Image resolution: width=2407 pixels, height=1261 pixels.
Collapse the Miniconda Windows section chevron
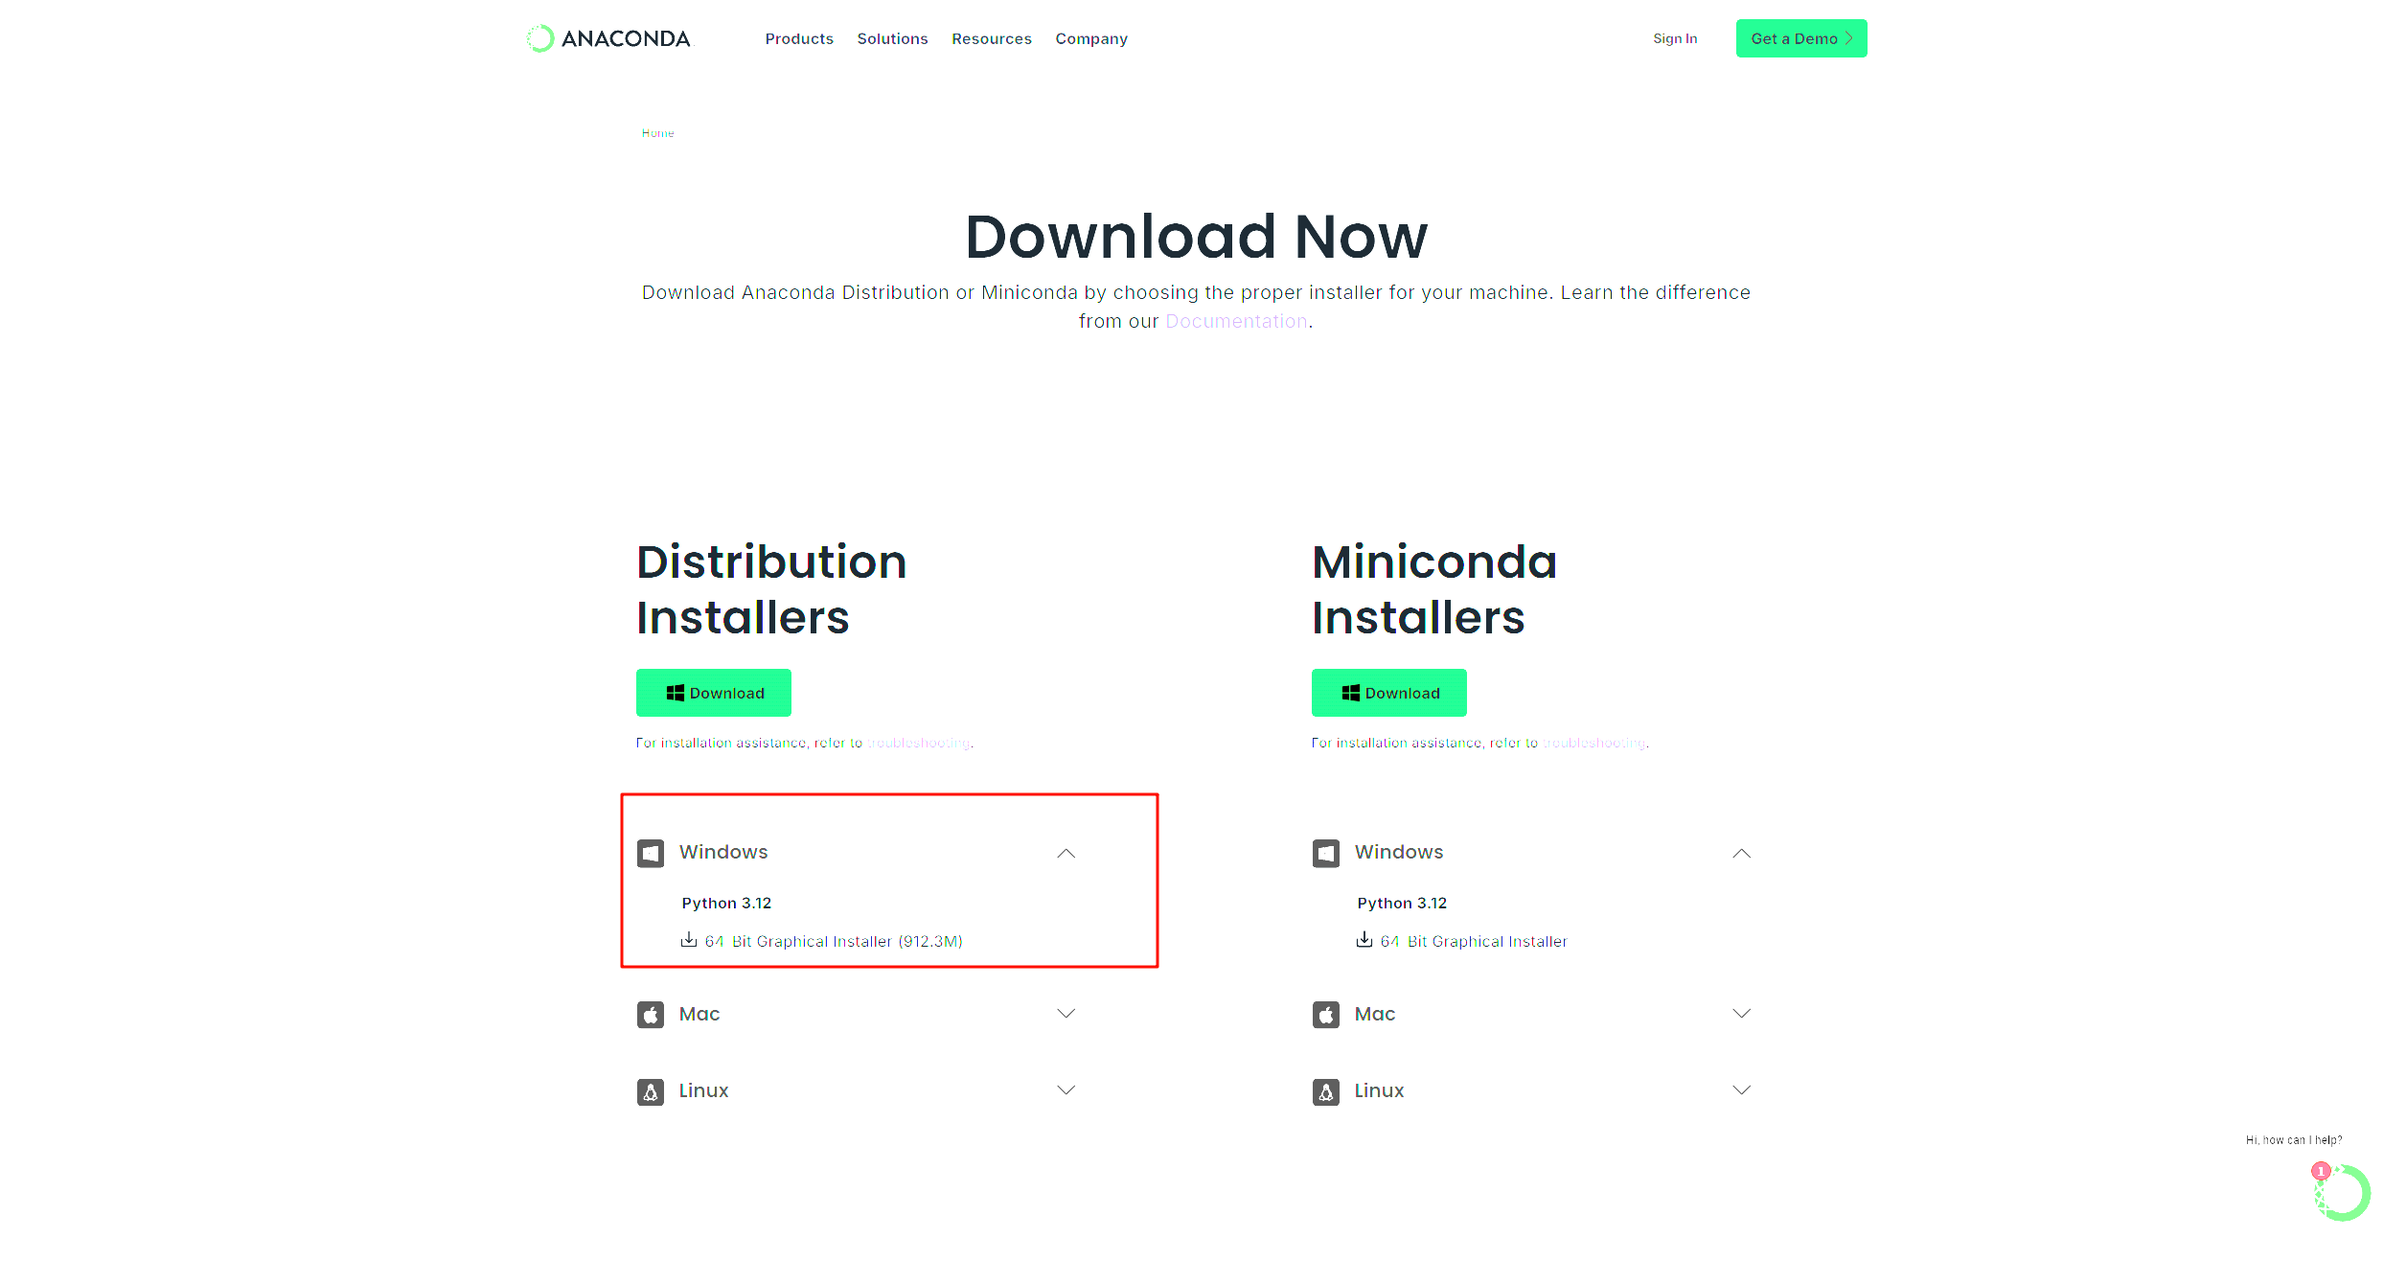click(x=1742, y=853)
